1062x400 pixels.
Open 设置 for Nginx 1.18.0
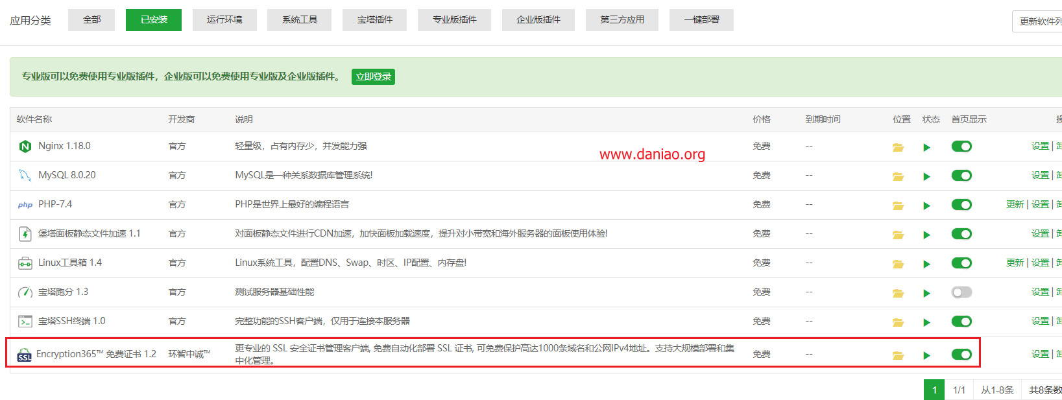[1040, 147]
